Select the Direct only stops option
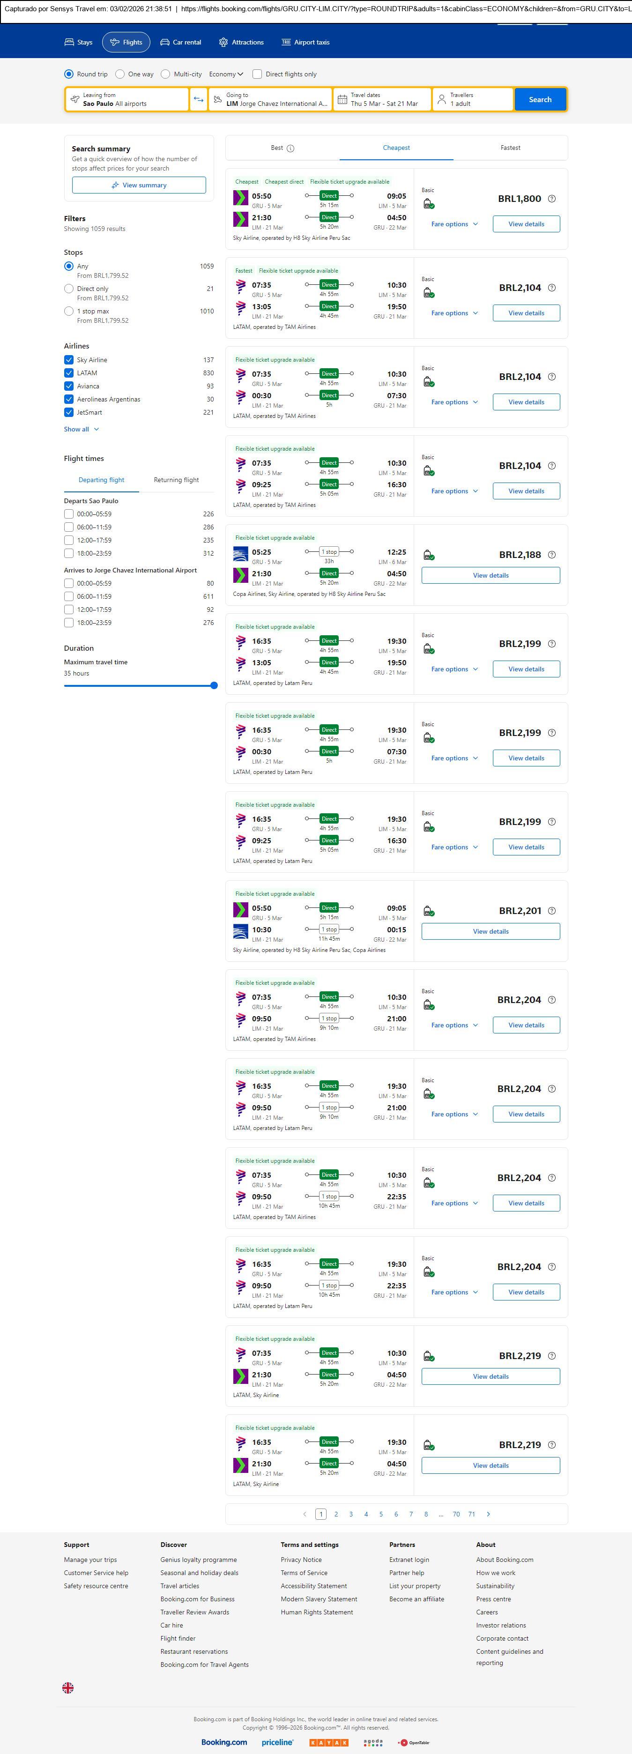The height and width of the screenshot is (1754, 632). (69, 289)
